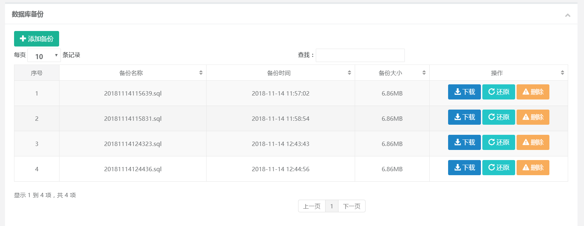This screenshot has height=226, width=584.
Task: Open the records-per-page dropdown showing 10
Action: [44, 56]
